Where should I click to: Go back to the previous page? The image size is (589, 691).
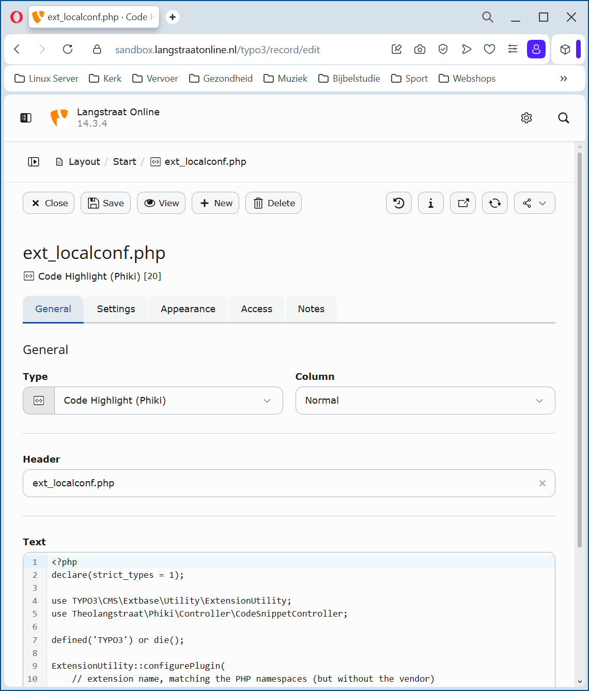pos(17,49)
